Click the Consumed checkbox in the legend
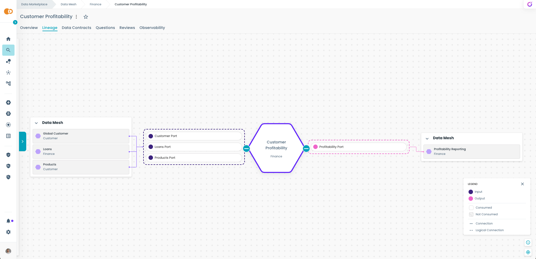Screen dimensions: 536x259 [471, 207]
